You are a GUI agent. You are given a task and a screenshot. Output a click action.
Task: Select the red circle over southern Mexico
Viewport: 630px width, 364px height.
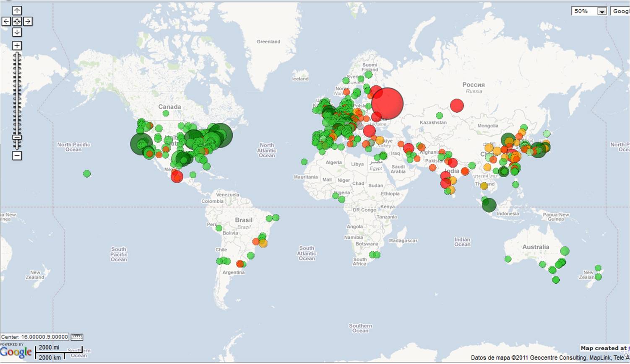coord(177,176)
